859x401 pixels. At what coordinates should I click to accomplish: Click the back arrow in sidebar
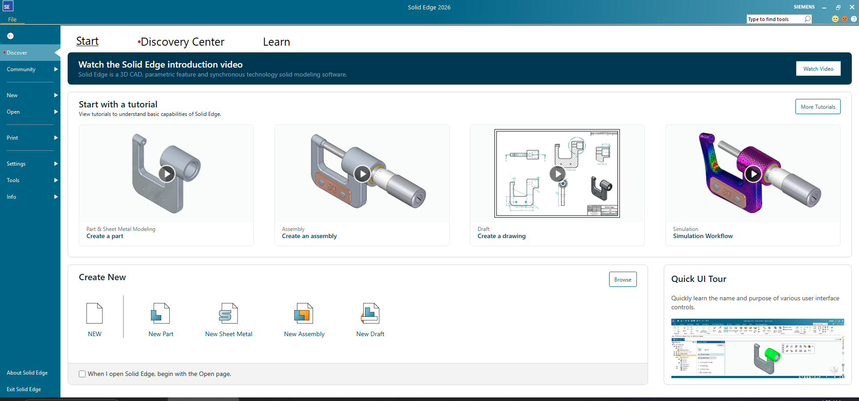10,36
